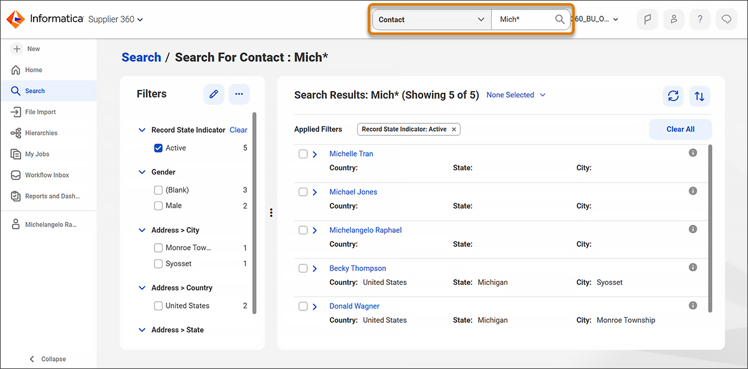Click the info icon for Michael Jones
Viewport: 748px width, 369px height.
(x=693, y=191)
